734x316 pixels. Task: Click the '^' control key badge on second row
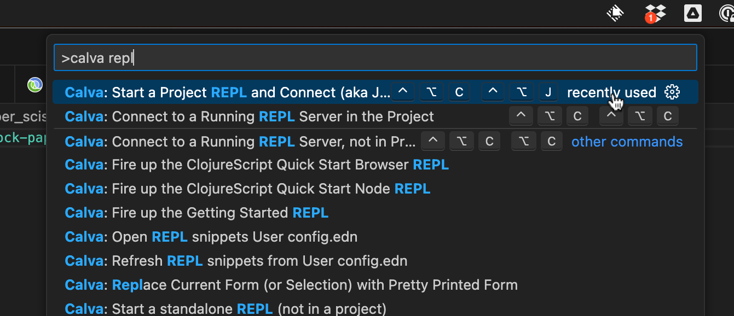click(x=521, y=115)
